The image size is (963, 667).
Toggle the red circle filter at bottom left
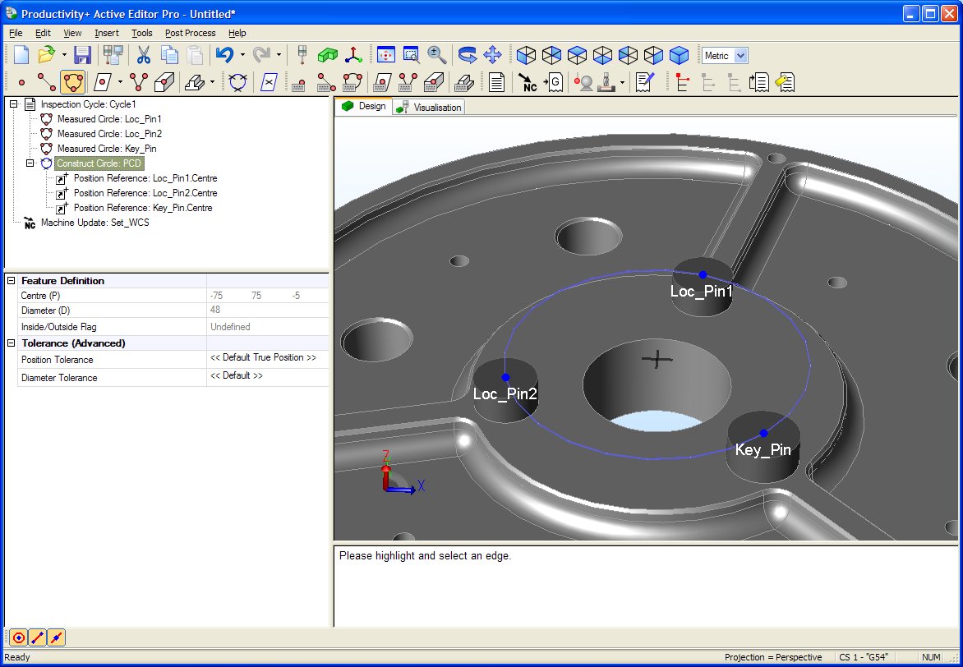pos(18,637)
